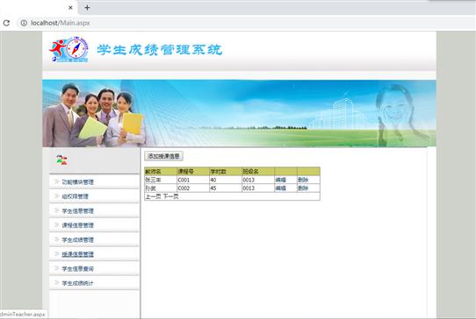This screenshot has width=476, height=319.
Task: Open 学生信息查询 in the sidebar
Action: tap(77, 269)
